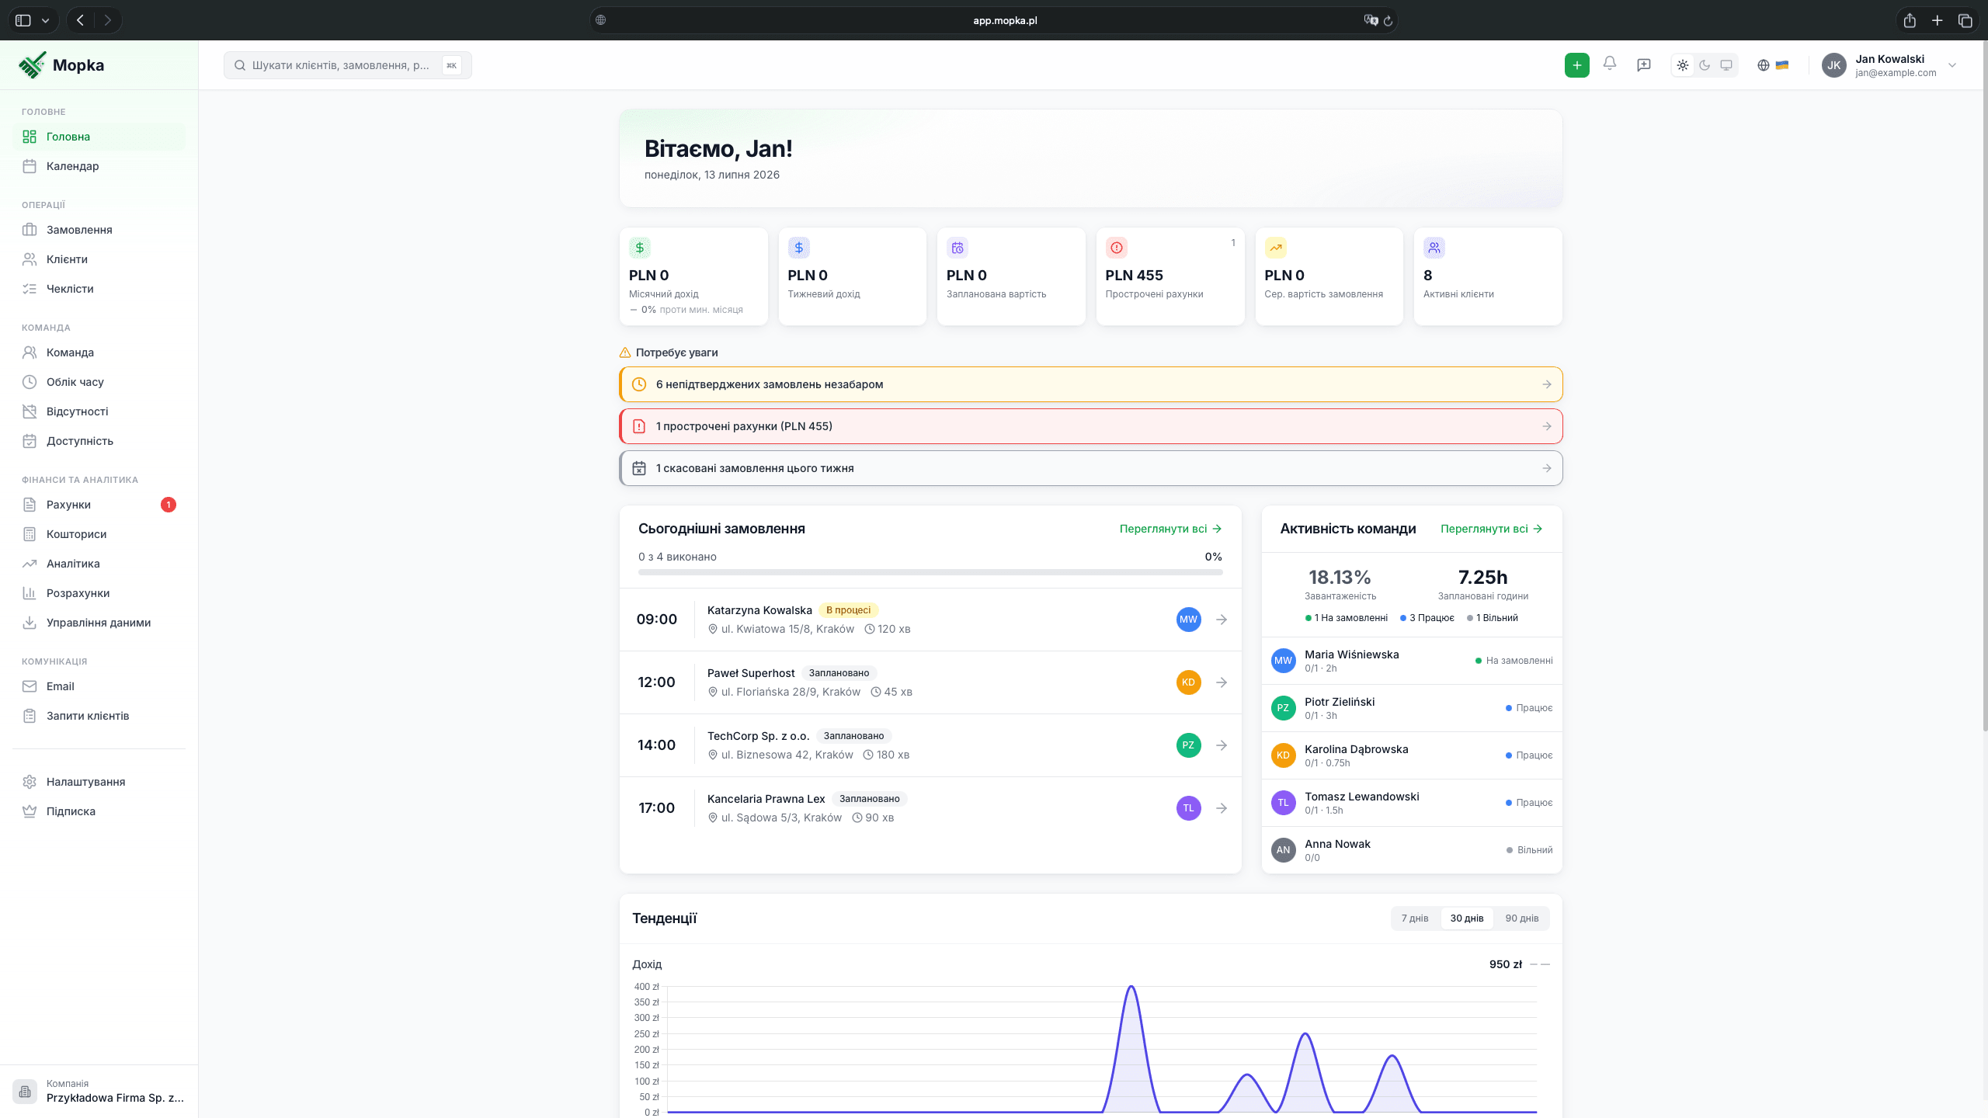The width and height of the screenshot is (1988, 1118).
Task: Click the KD avatar on Paweł Superhost order
Action: [x=1188, y=682]
